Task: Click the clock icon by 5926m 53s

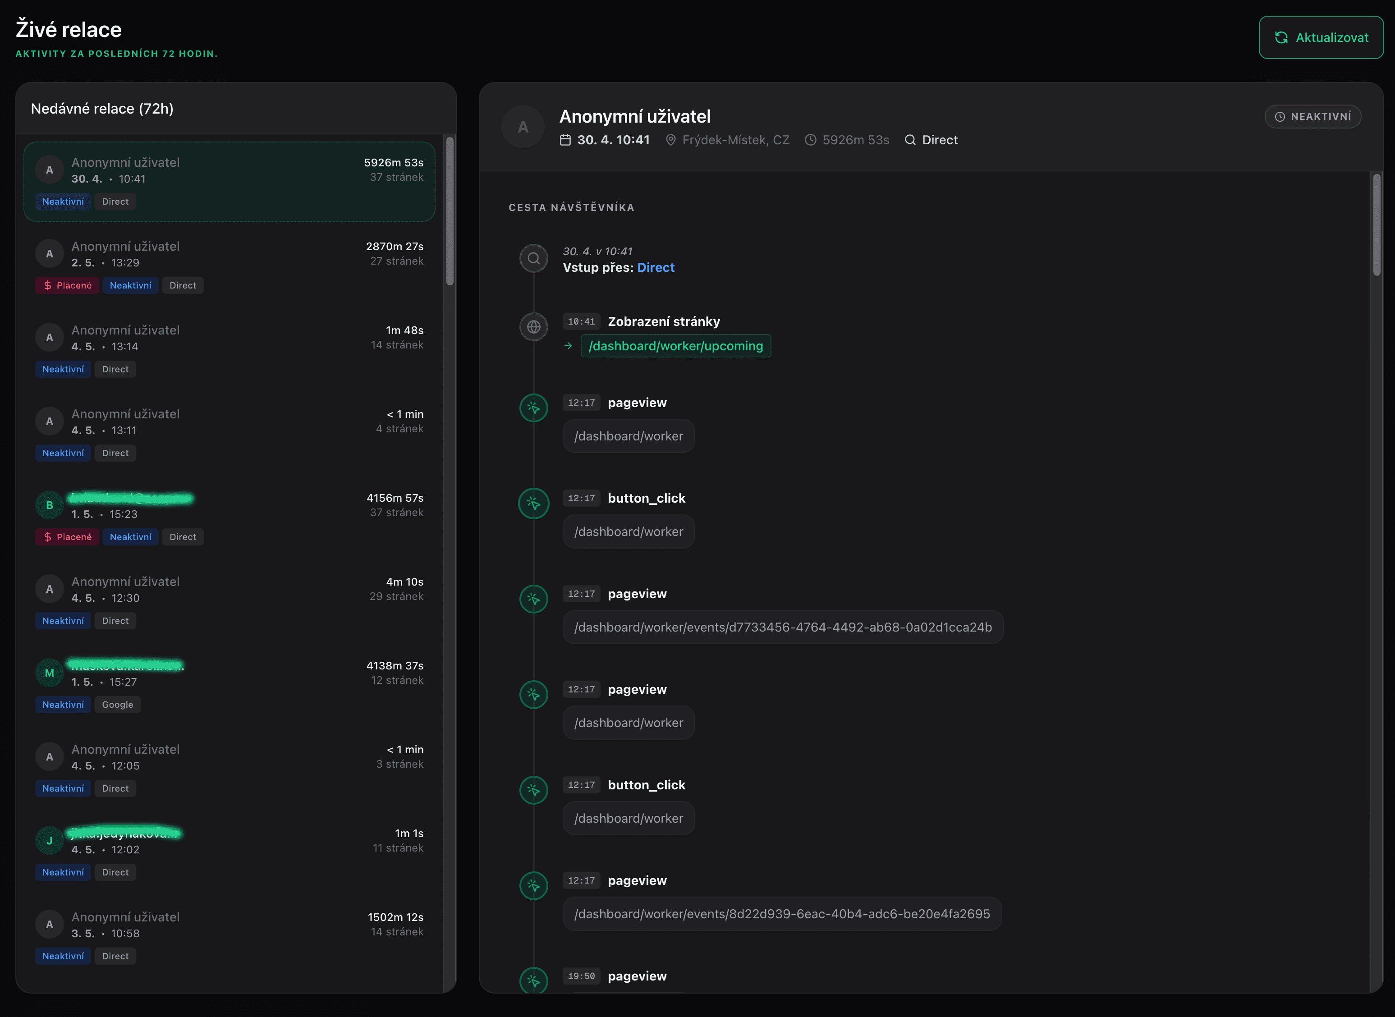Action: point(811,140)
